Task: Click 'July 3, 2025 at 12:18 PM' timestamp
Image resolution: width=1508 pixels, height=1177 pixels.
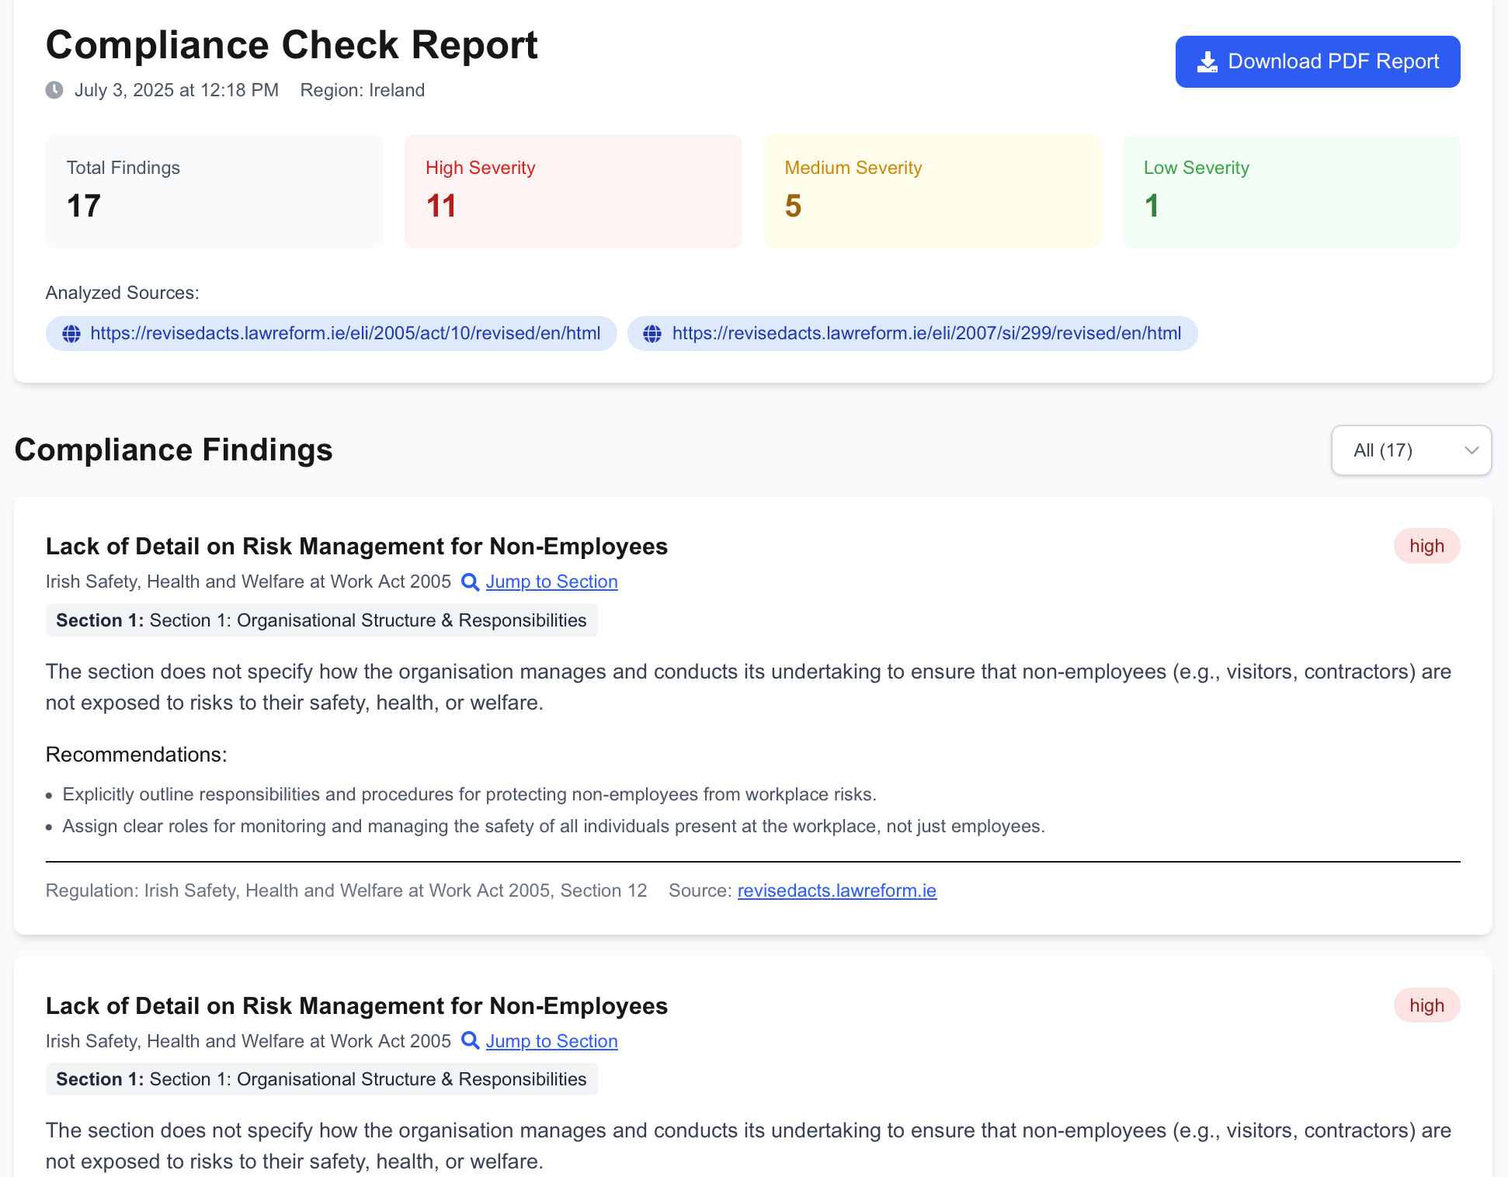Action: (x=176, y=90)
